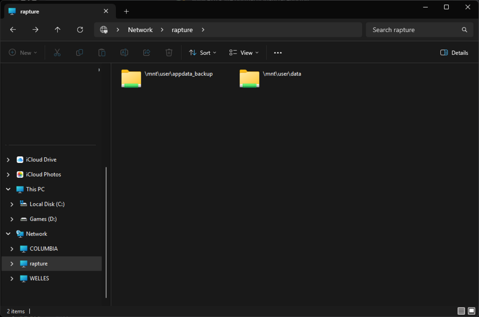Close the rapture tab

[x=106, y=11]
